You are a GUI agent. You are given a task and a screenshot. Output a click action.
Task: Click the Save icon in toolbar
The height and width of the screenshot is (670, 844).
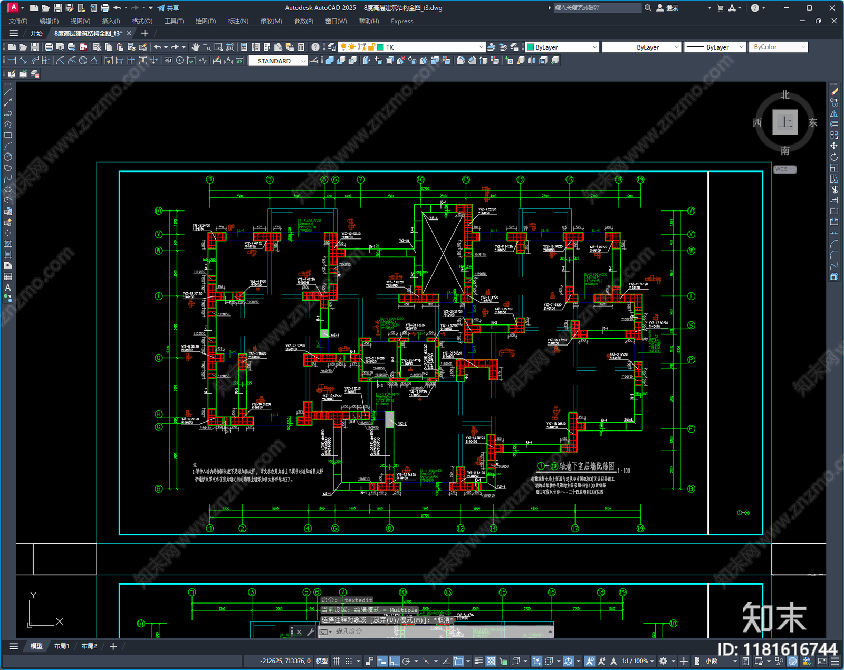(35, 47)
